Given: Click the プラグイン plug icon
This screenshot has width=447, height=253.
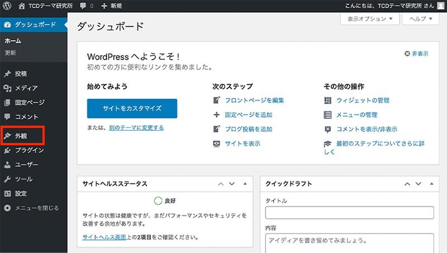Looking at the screenshot, I should click(7, 150).
